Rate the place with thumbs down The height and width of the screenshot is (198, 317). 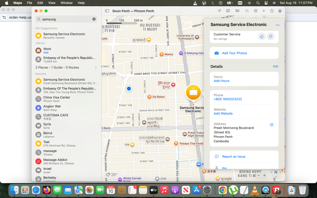[271, 37]
